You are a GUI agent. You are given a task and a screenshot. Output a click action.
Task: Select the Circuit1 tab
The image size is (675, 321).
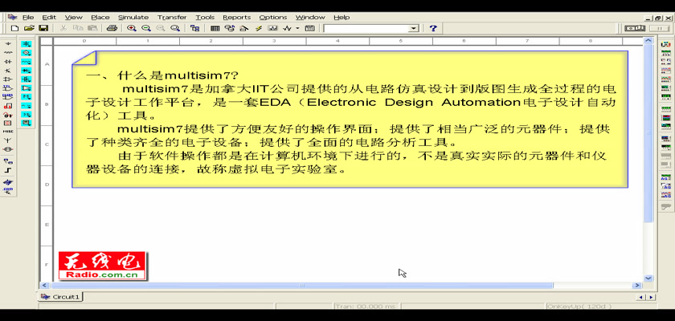point(61,297)
